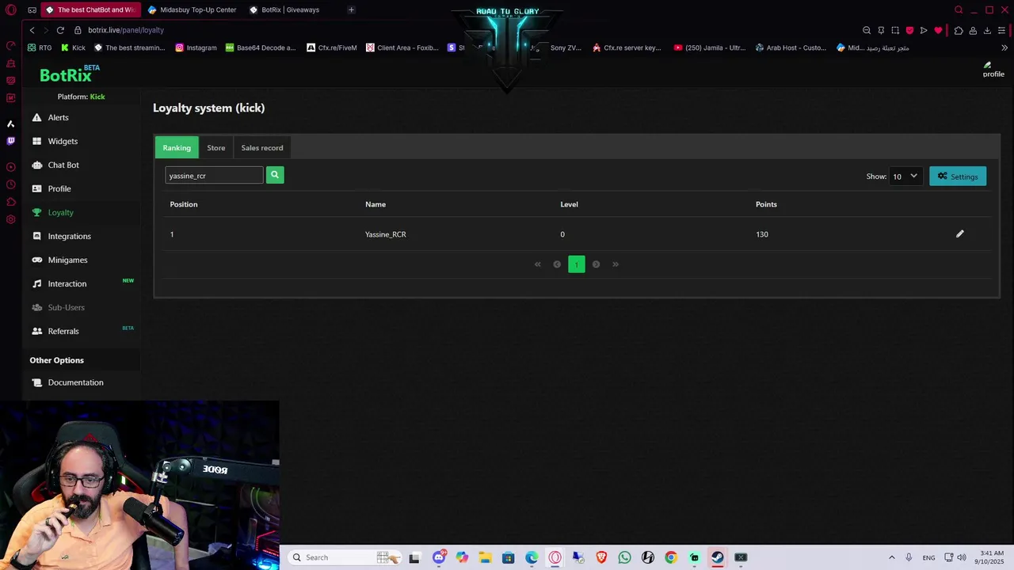1014x570 pixels.
Task: Go to the previous page of results
Action: (x=557, y=264)
